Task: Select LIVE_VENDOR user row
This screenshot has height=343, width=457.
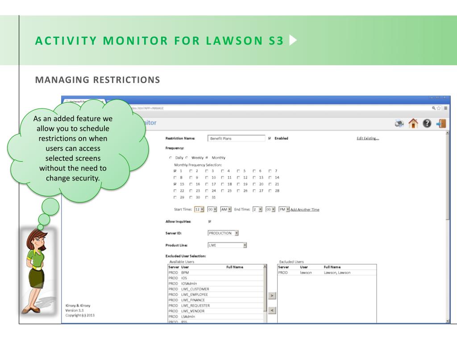Action: 216,311
